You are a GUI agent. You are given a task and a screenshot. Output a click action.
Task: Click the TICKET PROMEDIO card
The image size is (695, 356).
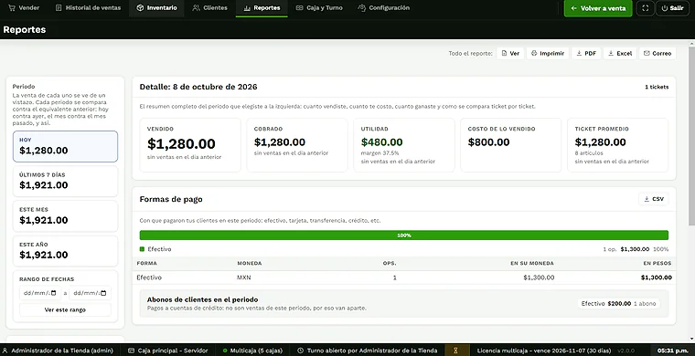[618, 145]
